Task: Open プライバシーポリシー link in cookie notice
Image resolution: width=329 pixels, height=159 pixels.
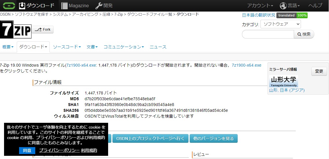Action: 59,150
